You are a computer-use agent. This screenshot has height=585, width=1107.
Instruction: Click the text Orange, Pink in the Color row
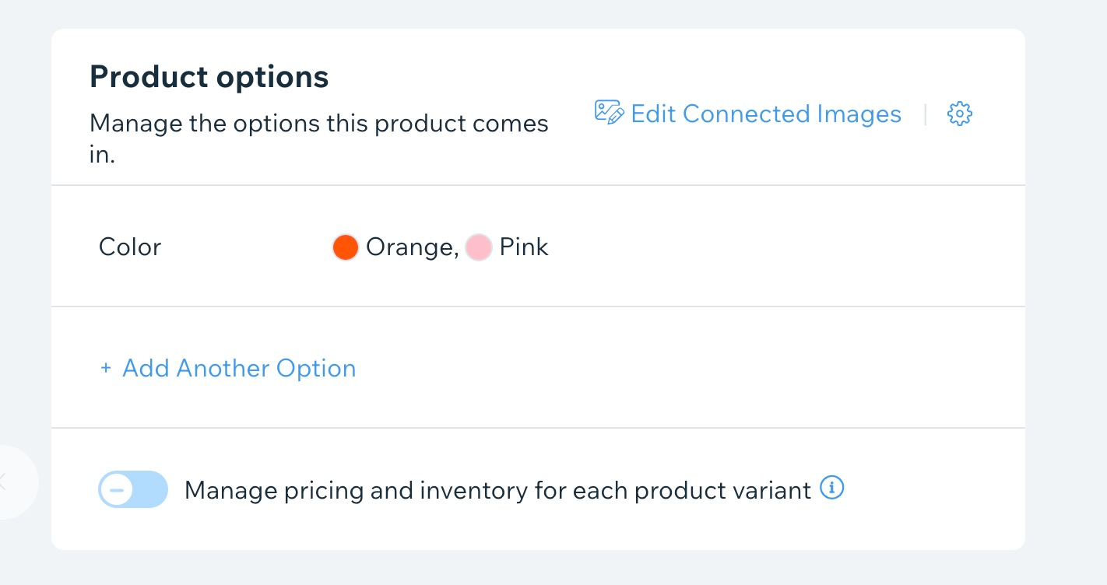pyautogui.click(x=440, y=247)
